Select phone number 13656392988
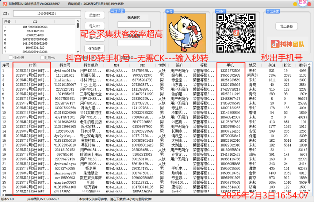Screen dimensions: 314x202 [x=230, y=75]
